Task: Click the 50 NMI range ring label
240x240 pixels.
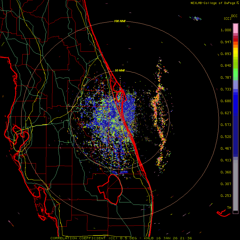Action: click(x=120, y=70)
